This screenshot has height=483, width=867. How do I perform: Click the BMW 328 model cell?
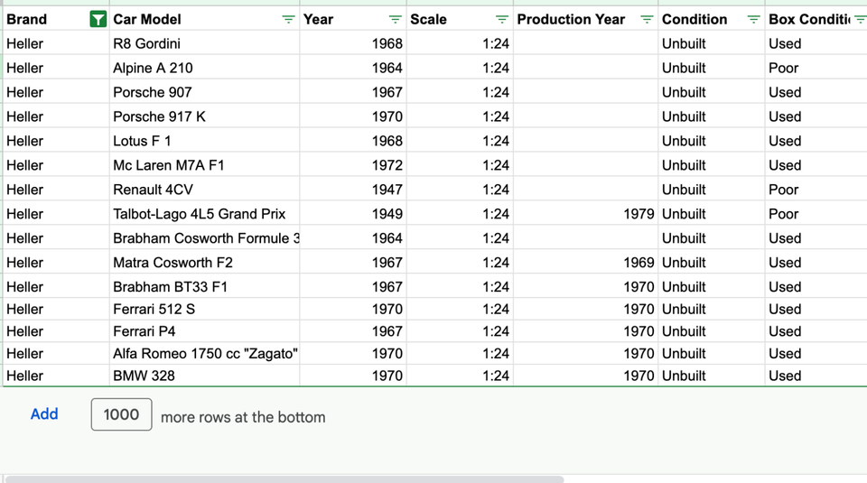coord(205,376)
